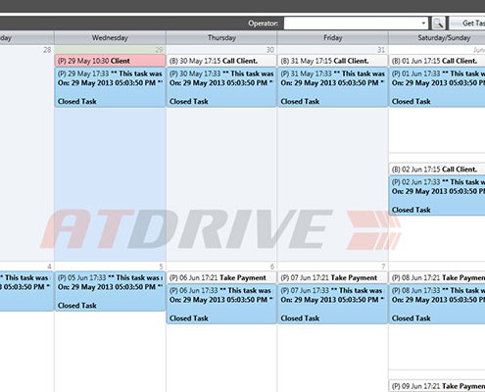Viewport: 485px width, 392px height.
Task: Open the 02 Jun 17:33 closed task
Action: tap(437, 196)
